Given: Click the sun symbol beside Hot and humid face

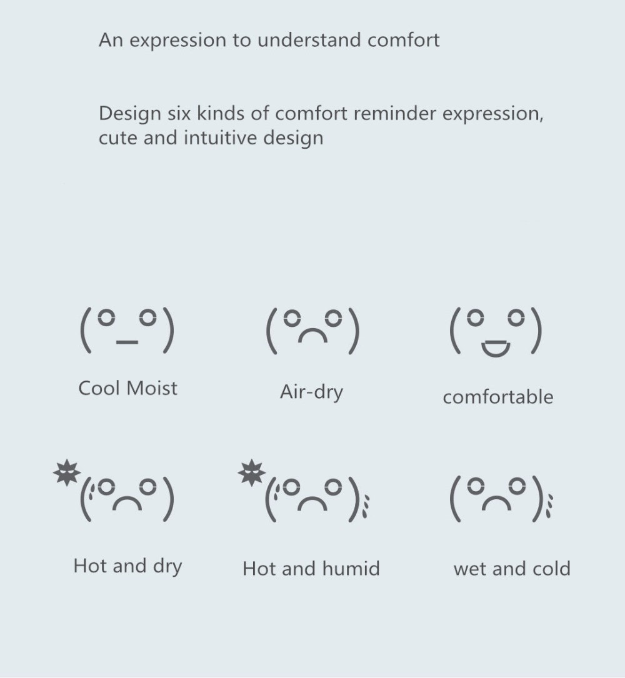Looking at the screenshot, I should (x=252, y=473).
